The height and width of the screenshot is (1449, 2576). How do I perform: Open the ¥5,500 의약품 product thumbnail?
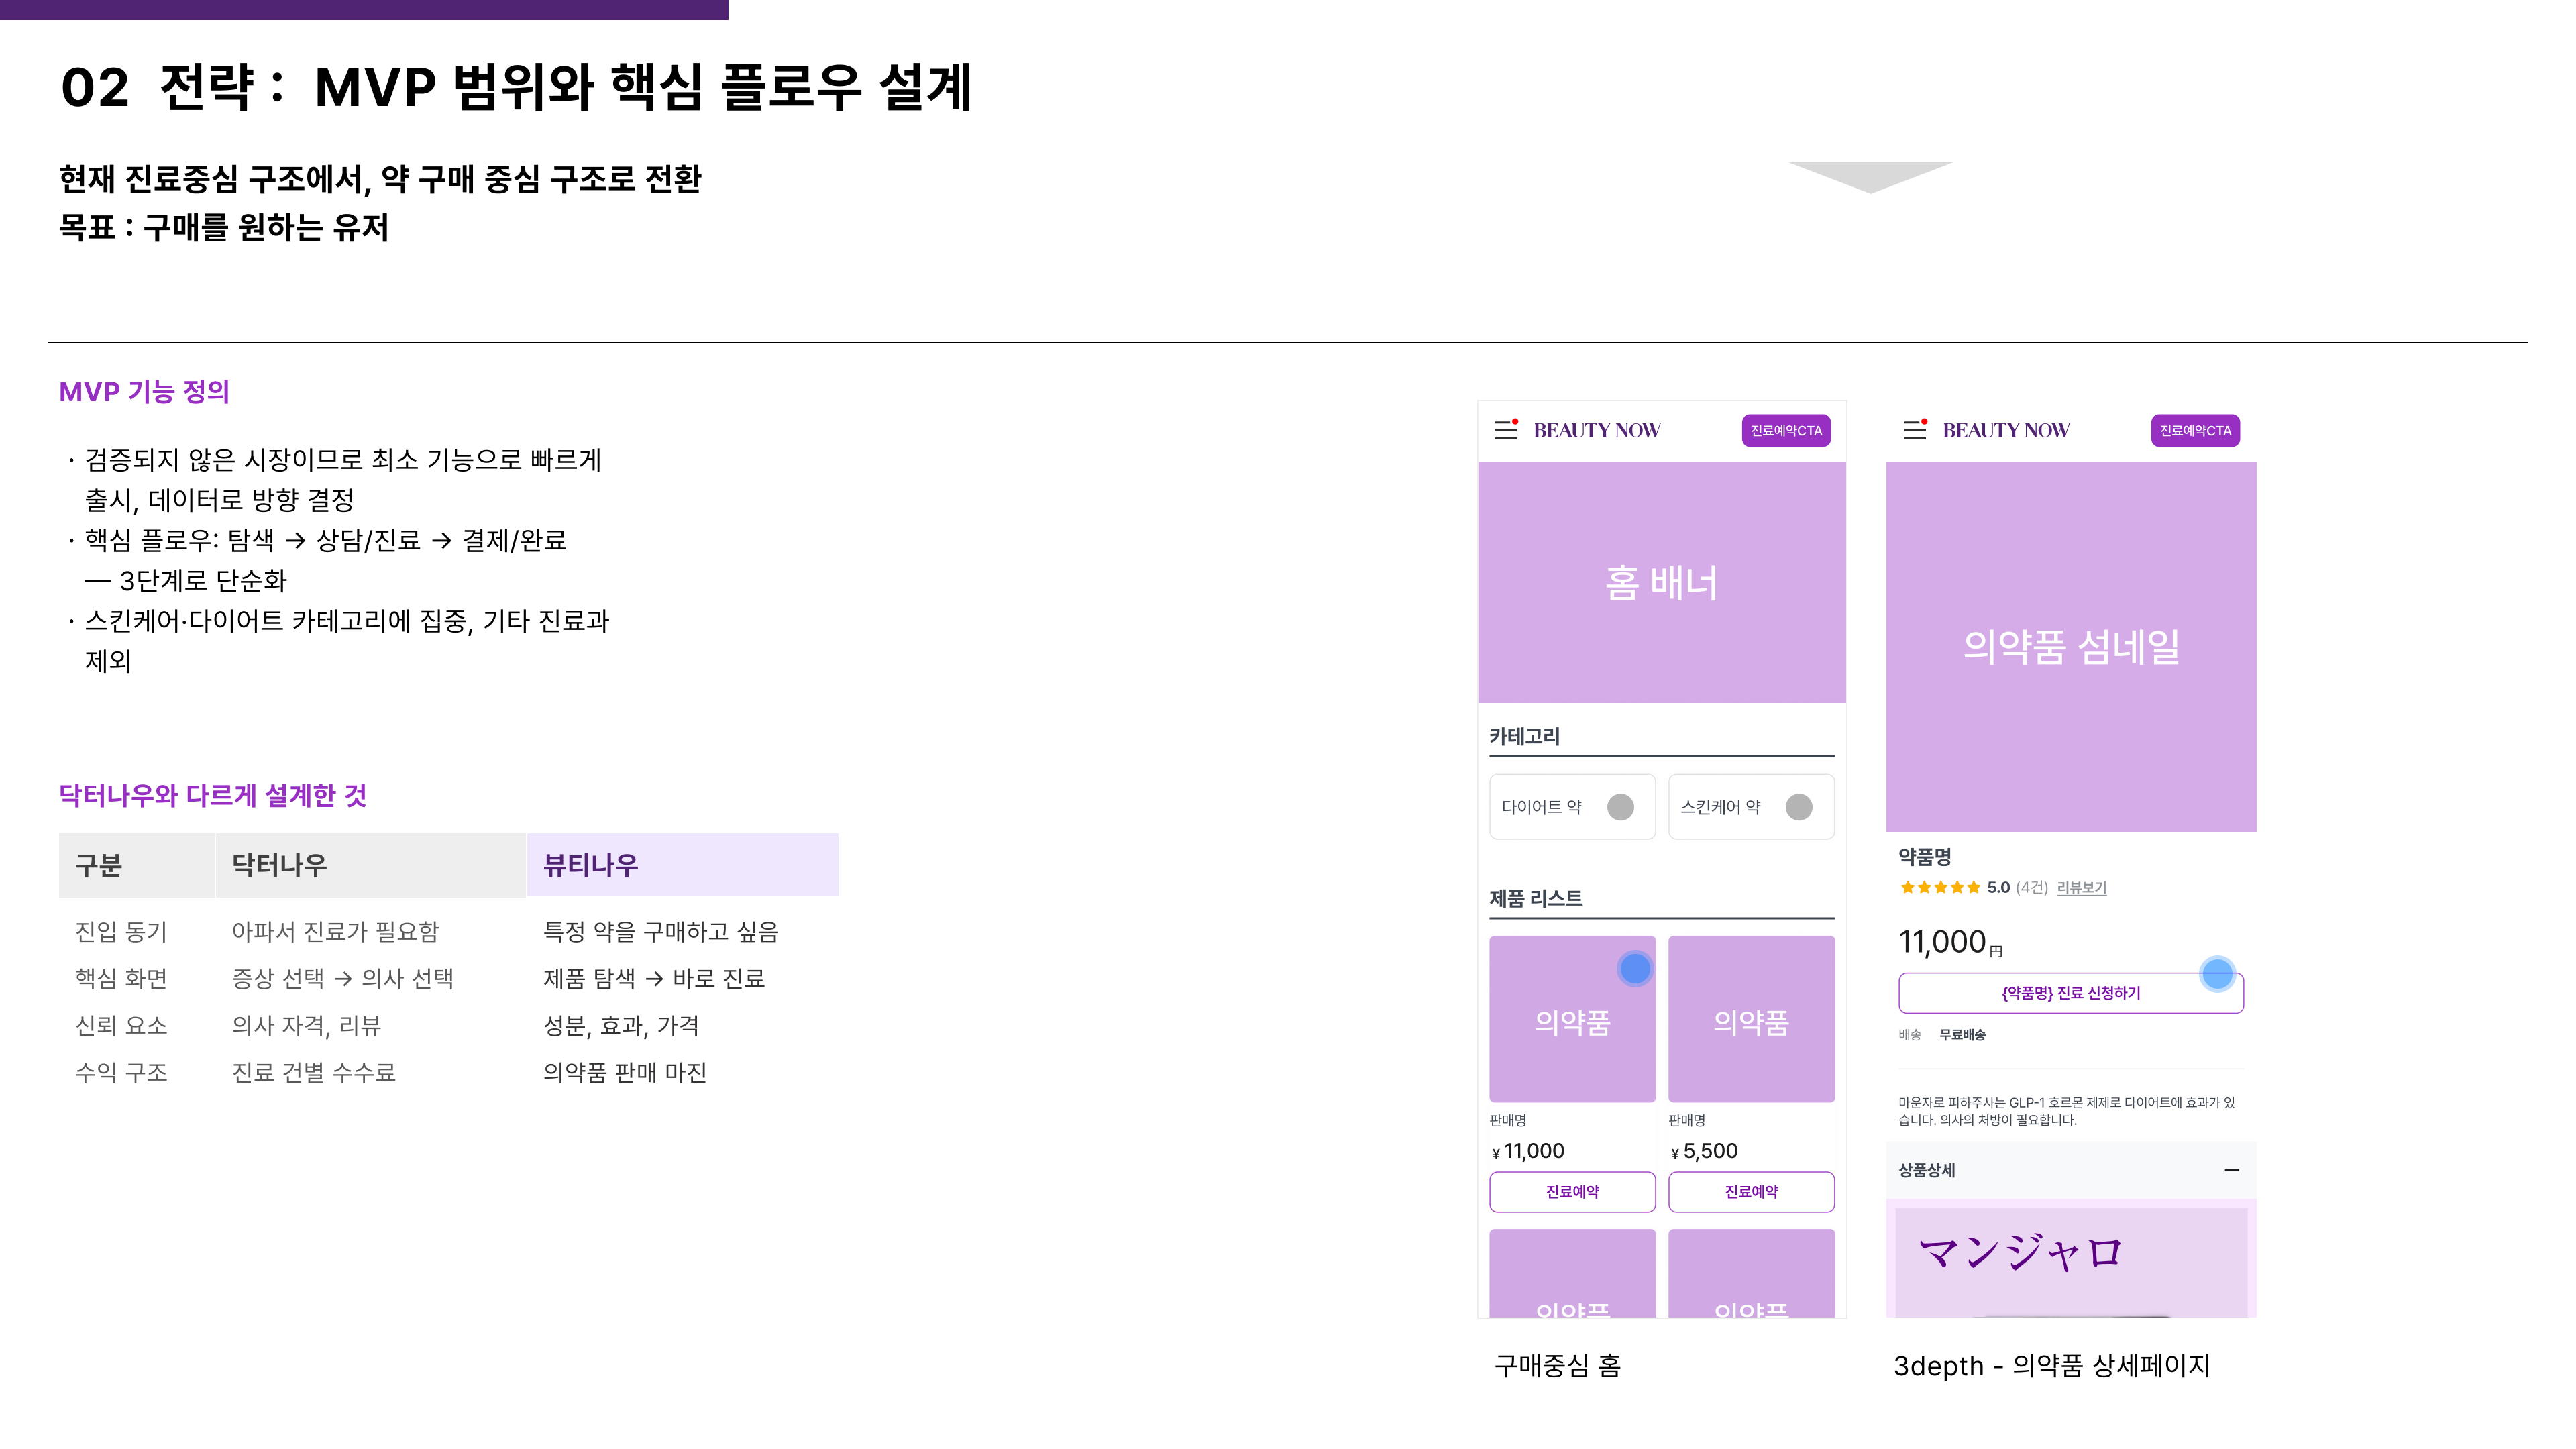(1751, 1019)
